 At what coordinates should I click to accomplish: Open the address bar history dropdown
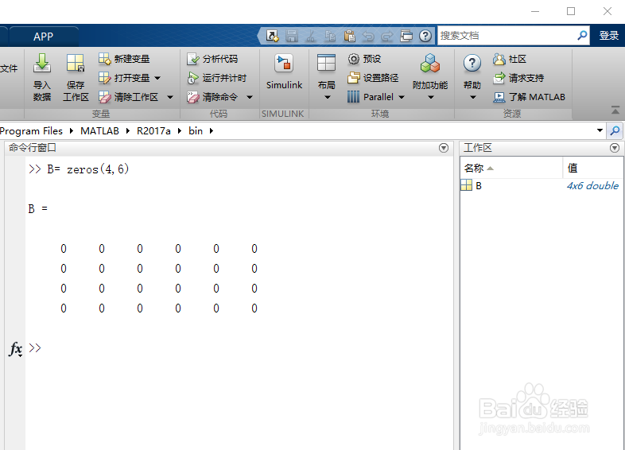[600, 130]
